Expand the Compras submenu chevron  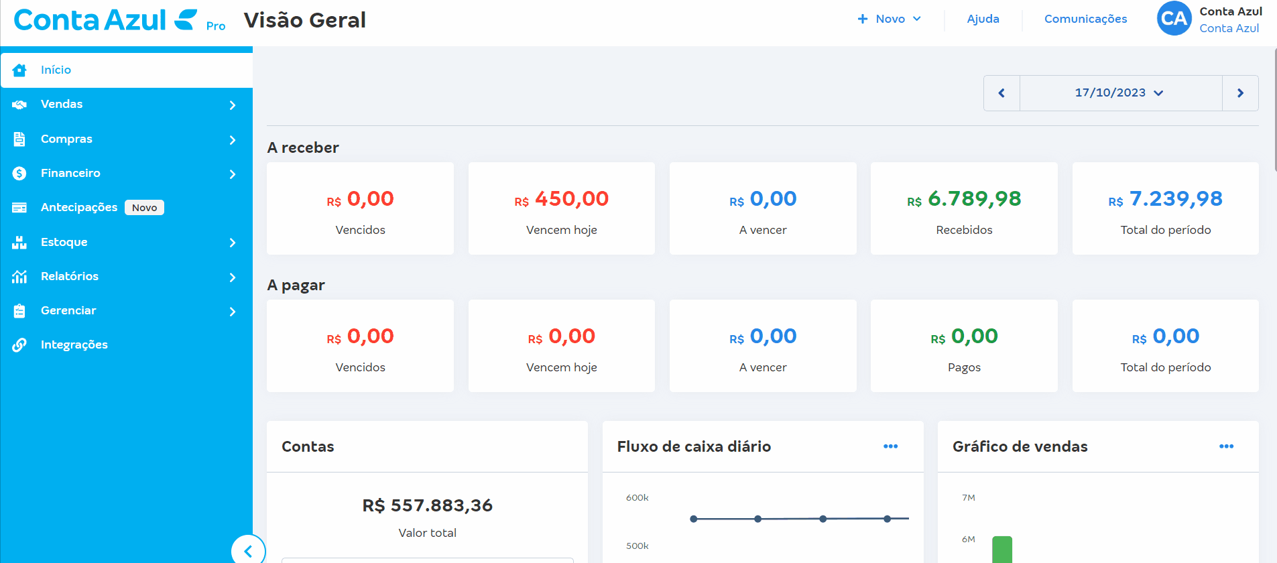click(x=233, y=140)
